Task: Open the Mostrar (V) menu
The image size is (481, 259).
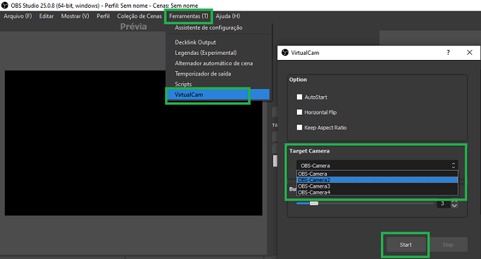Action: pyautogui.click(x=75, y=16)
